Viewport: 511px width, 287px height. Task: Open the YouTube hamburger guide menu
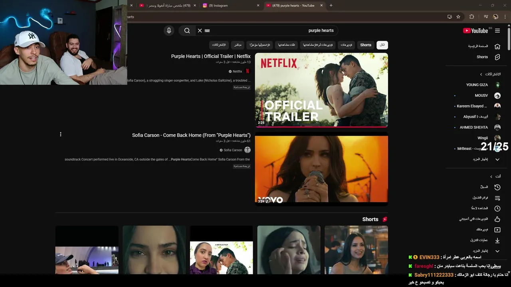click(497, 31)
